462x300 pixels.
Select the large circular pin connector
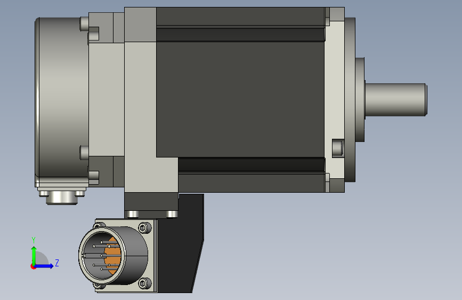click(x=113, y=256)
